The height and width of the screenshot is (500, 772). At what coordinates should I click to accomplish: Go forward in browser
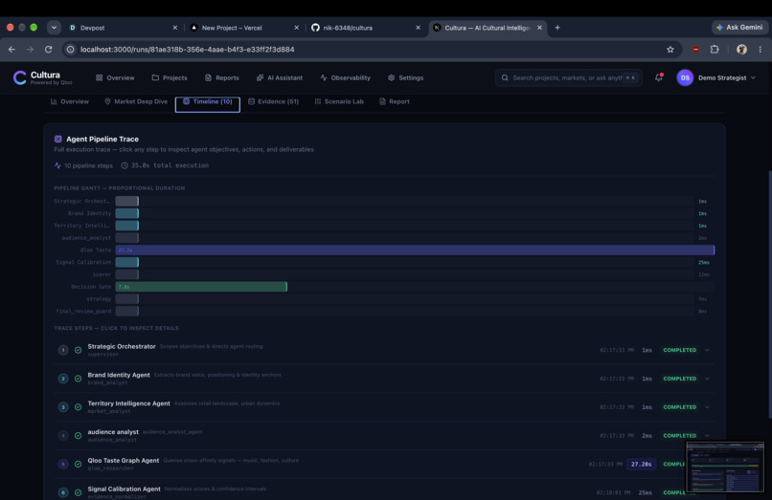(30, 49)
